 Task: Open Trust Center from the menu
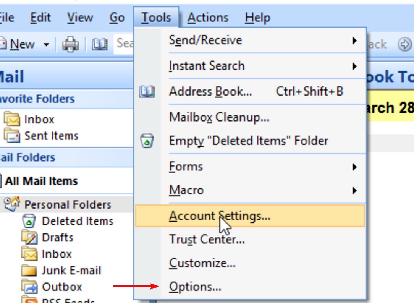pyautogui.click(x=250, y=239)
